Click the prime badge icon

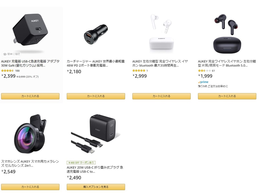(x=203, y=82)
